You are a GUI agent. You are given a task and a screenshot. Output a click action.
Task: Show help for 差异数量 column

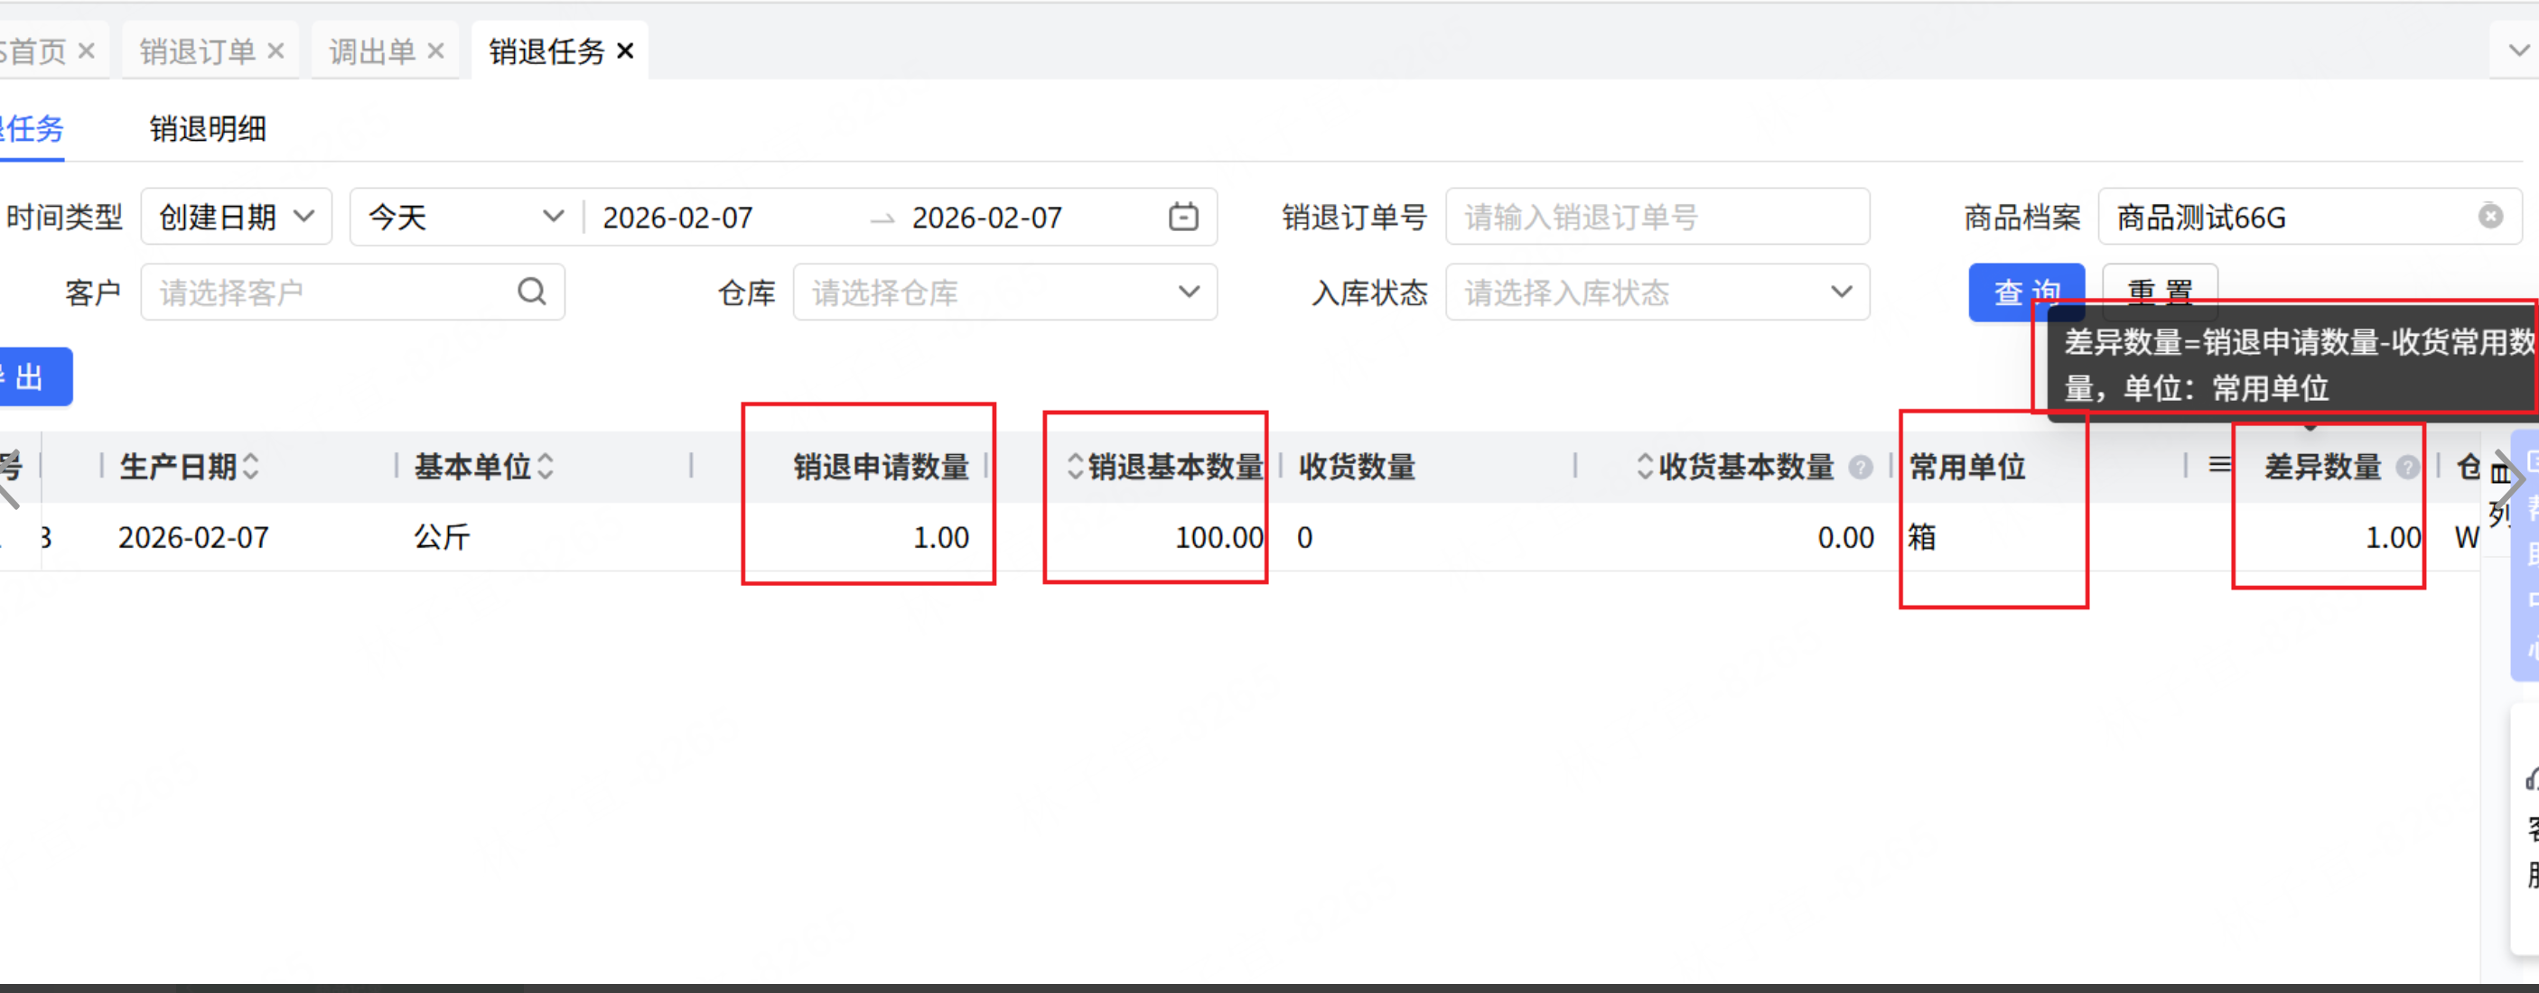[x=2407, y=467]
